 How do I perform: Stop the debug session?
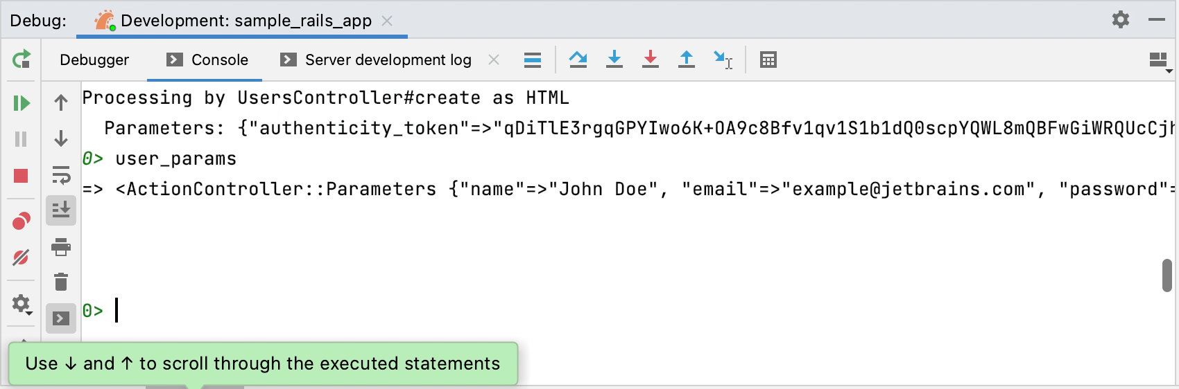coord(21,176)
